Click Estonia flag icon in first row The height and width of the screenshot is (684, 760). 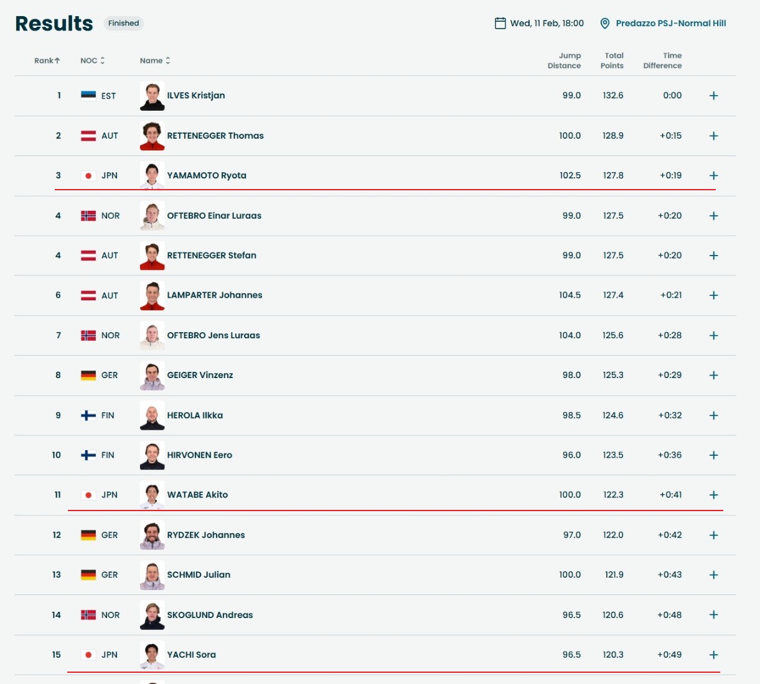(x=88, y=96)
